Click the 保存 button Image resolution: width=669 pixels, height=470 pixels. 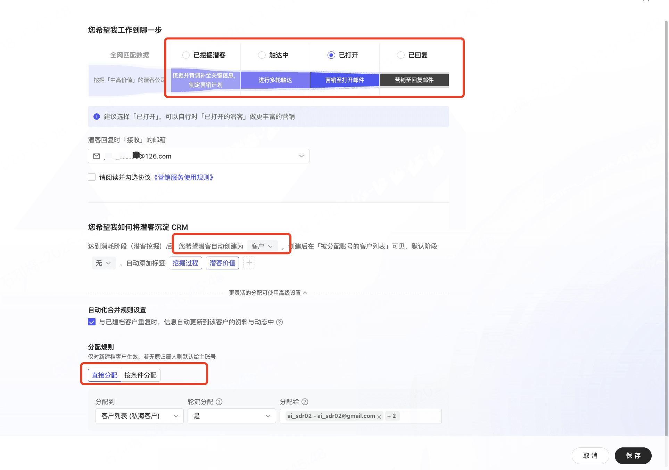click(633, 456)
